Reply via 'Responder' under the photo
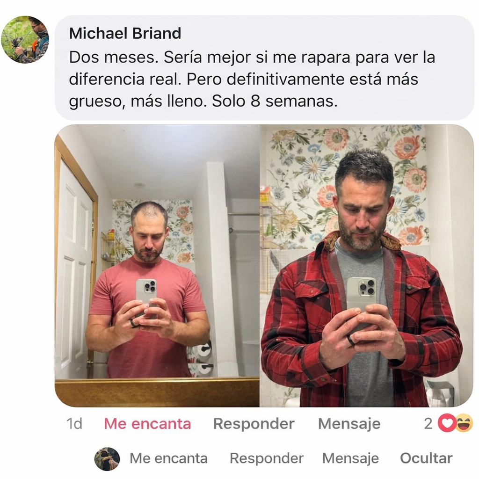Screen dimensions: 479x479 point(254,424)
